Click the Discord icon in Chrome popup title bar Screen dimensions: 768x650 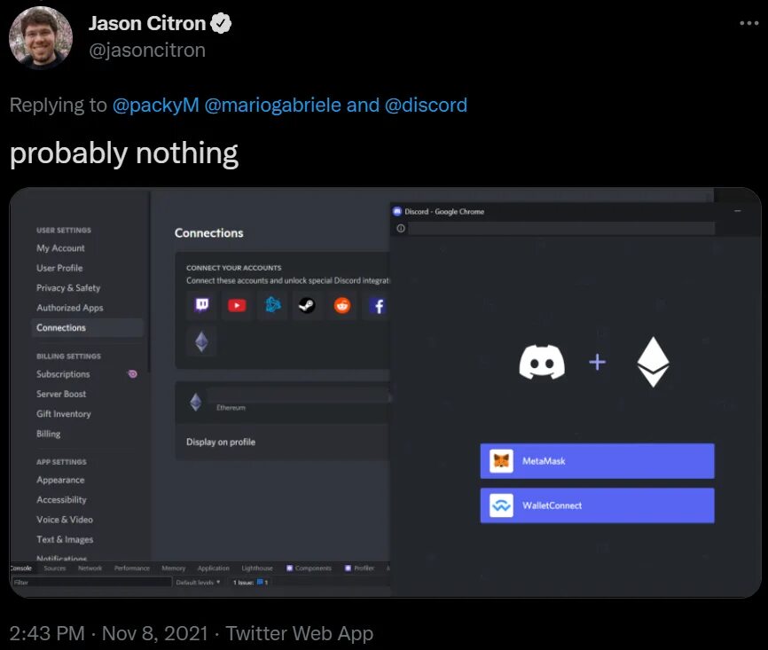tap(397, 211)
